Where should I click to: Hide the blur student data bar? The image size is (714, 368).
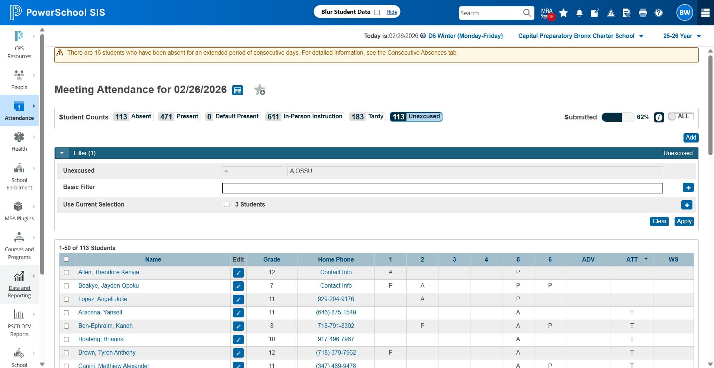click(392, 12)
